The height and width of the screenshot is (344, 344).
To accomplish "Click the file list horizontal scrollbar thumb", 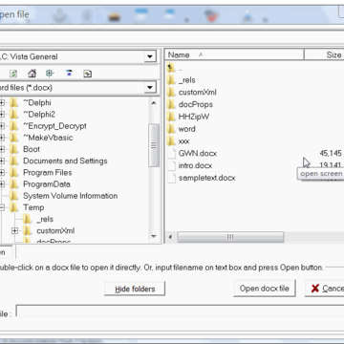I will [x=230, y=237].
